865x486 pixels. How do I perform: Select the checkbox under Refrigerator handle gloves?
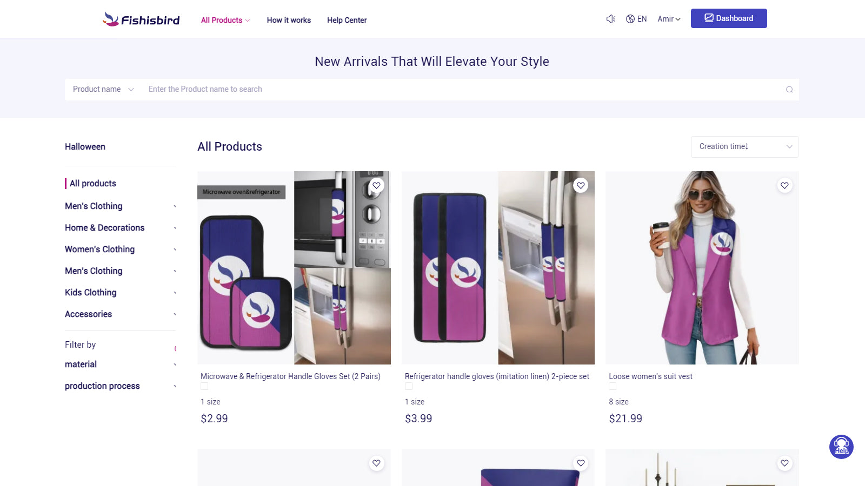pyautogui.click(x=408, y=386)
